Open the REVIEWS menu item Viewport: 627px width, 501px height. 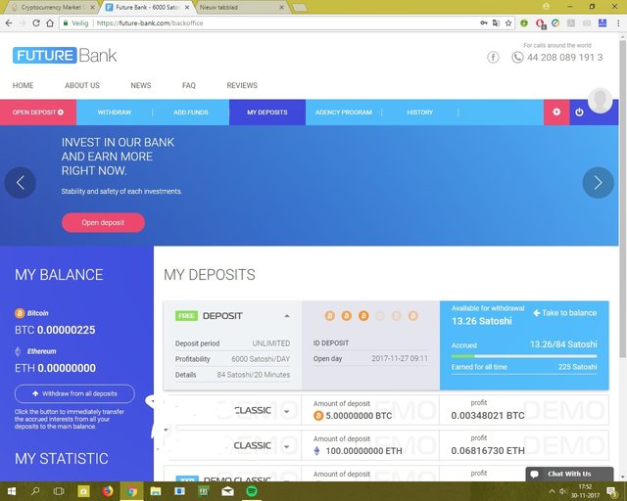[242, 85]
